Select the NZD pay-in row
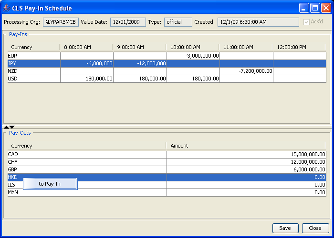Image resolution: width=334 pixels, height=238 pixels. pyautogui.click(x=167, y=71)
